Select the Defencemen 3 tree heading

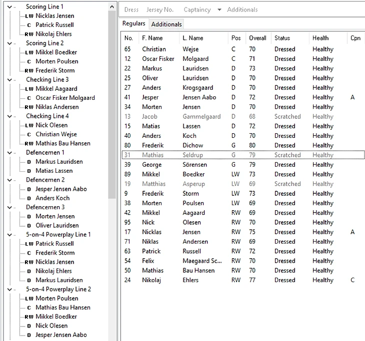click(x=45, y=207)
